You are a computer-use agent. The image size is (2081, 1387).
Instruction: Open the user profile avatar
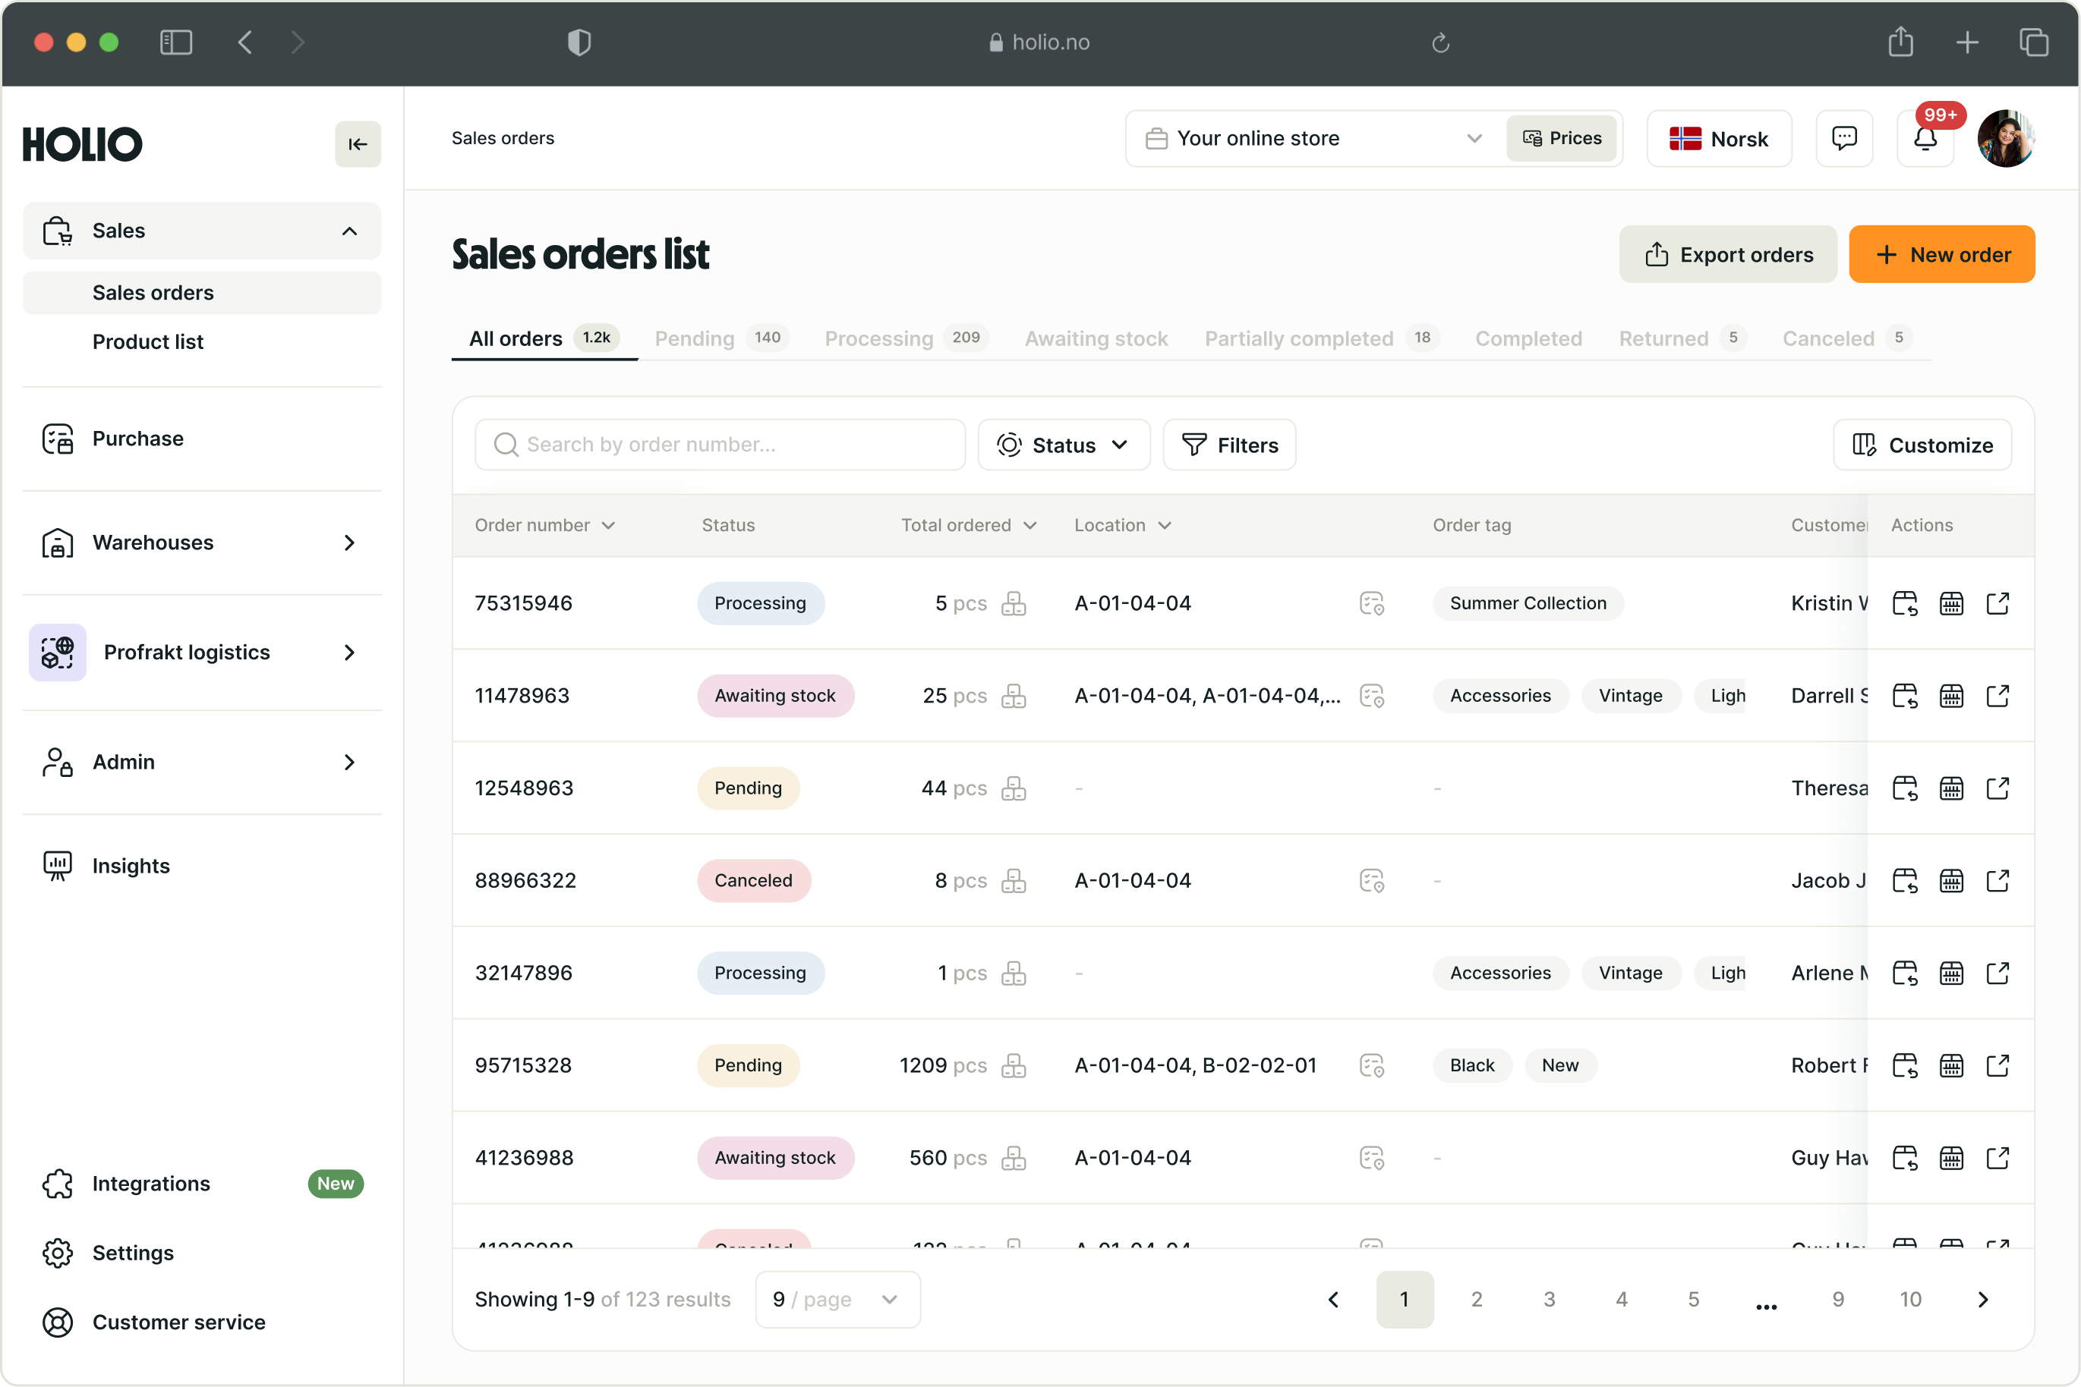point(2005,138)
